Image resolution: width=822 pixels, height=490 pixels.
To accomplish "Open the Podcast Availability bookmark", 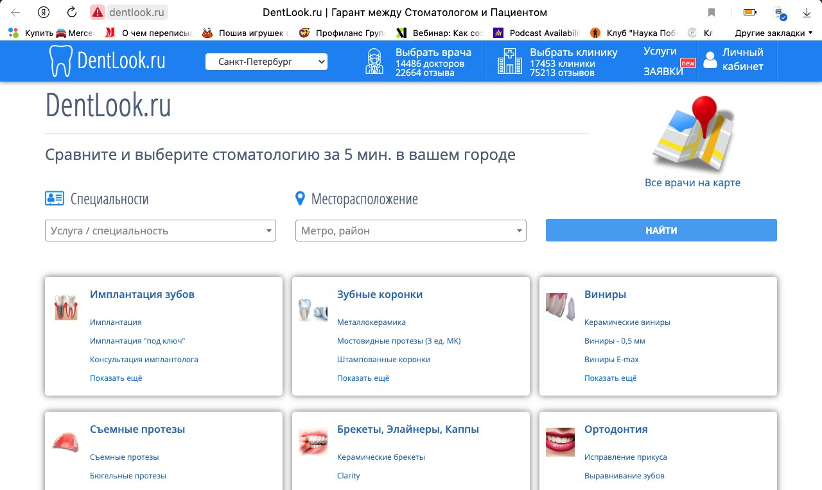I will (536, 33).
